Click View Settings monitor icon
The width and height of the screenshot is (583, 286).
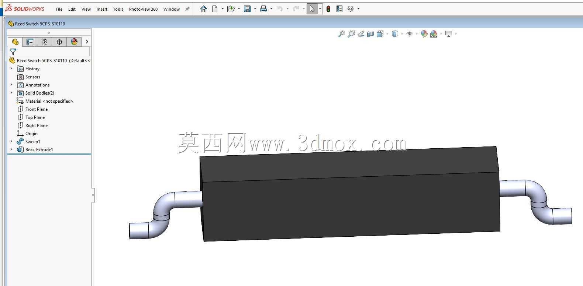pyautogui.click(x=449, y=34)
